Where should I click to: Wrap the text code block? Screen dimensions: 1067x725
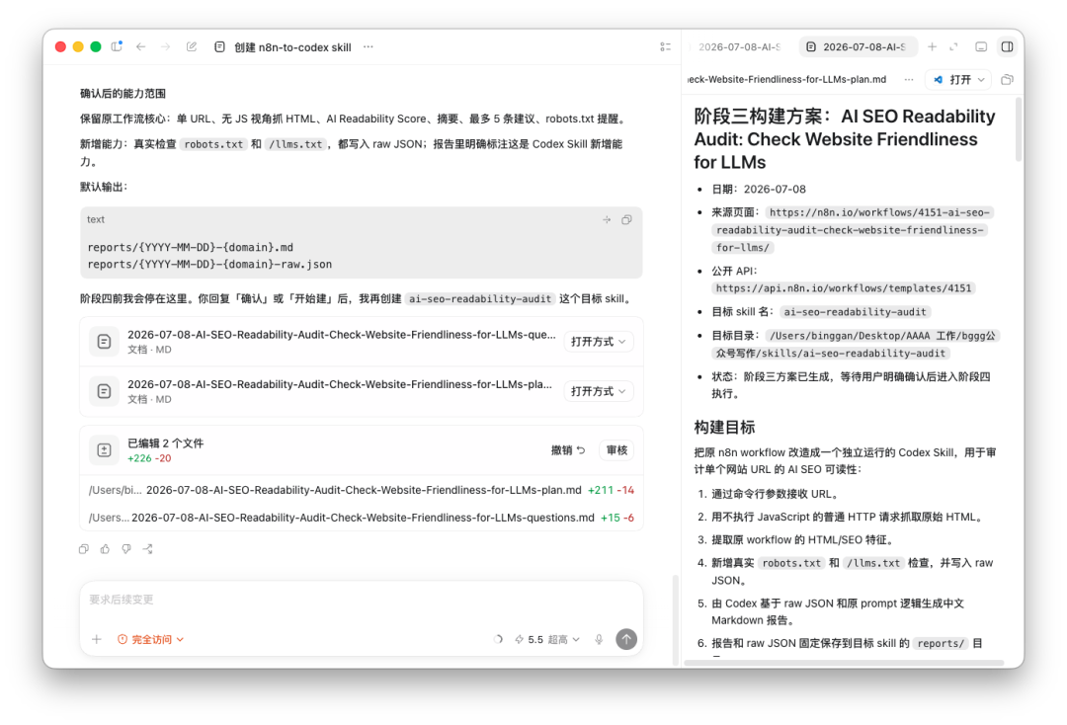607,219
